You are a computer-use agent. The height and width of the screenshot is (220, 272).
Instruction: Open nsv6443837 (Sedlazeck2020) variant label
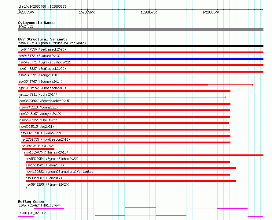pyautogui.click(x=42, y=69)
